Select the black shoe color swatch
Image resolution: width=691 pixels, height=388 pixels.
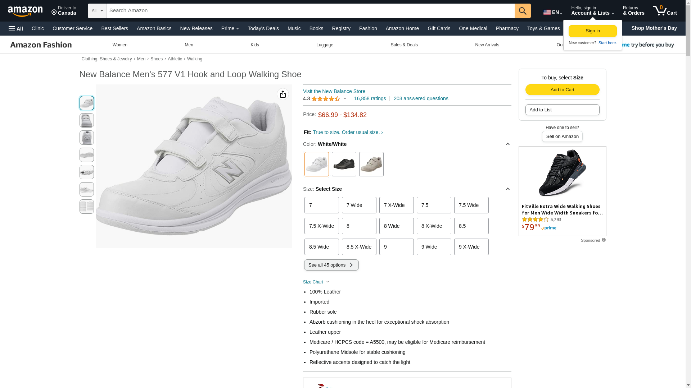point(344,164)
